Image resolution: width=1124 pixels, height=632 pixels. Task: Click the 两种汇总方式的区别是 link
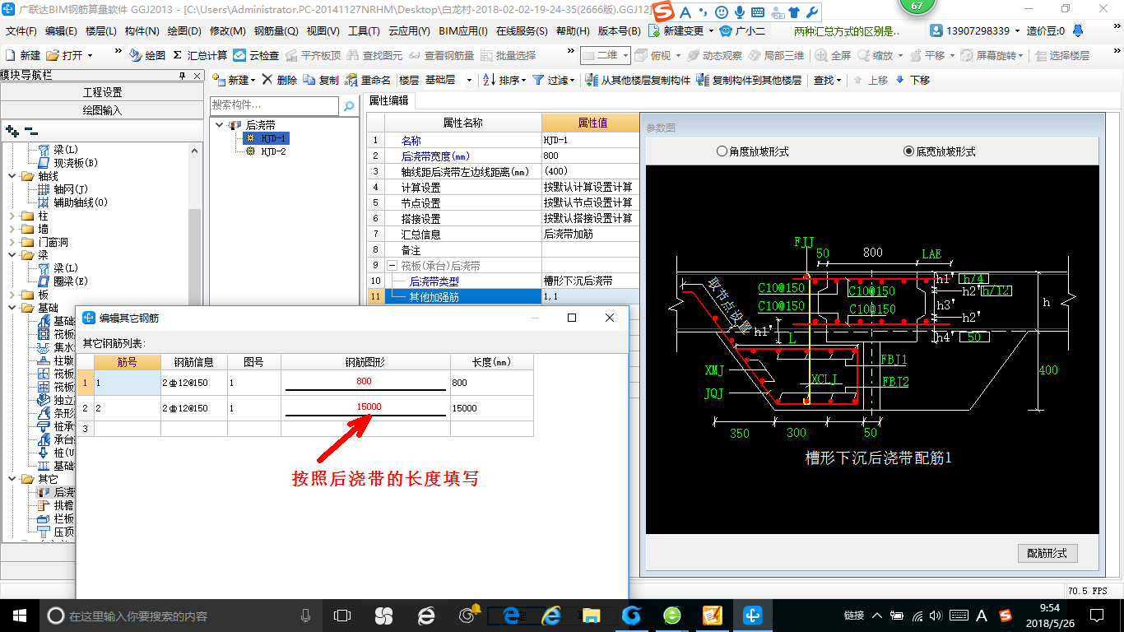point(847,30)
